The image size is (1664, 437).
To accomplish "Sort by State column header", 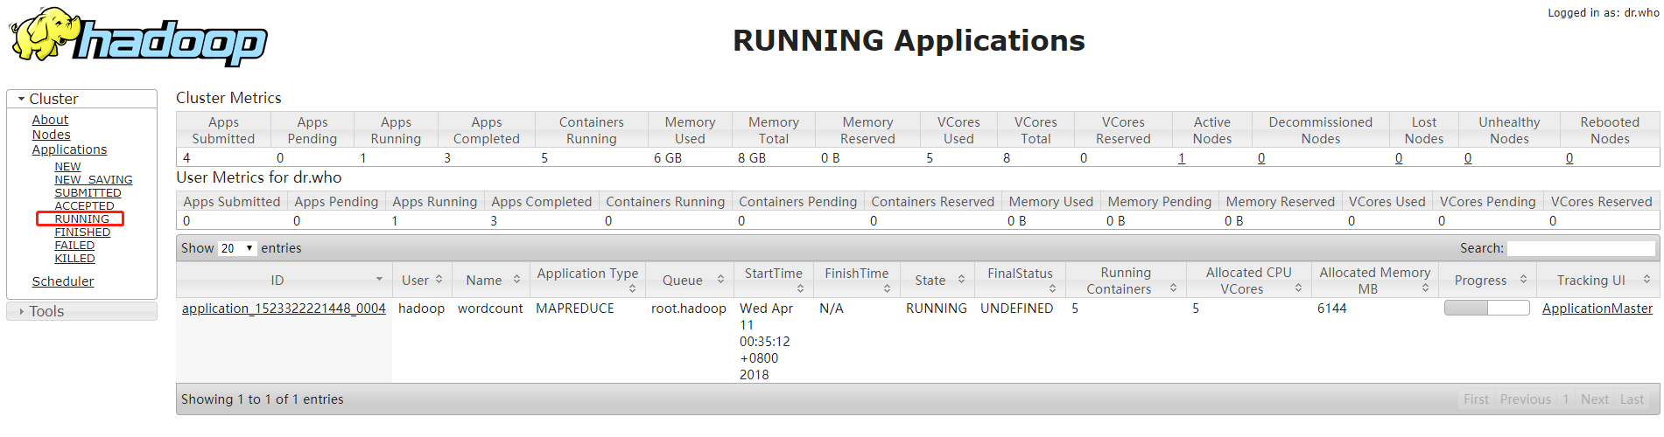I will point(938,280).
